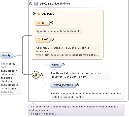Viewport: 129px width, 117px height.
Task: Collapse the stixCommon:IdentityType box
Action: [x=31, y=4]
